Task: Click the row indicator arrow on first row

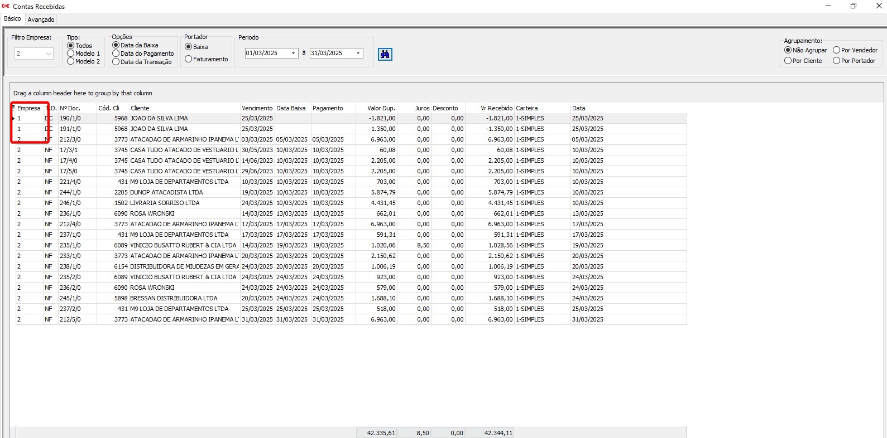Action: click(x=13, y=118)
